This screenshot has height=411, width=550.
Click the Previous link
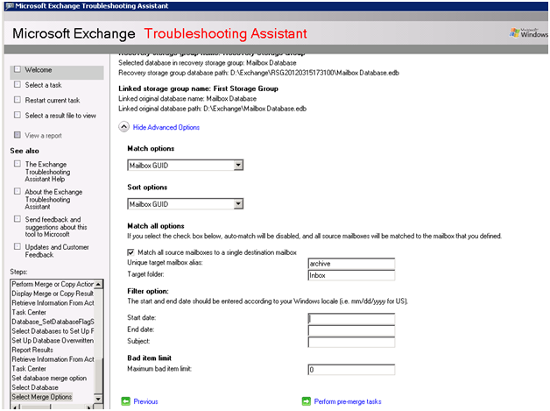[145, 401]
